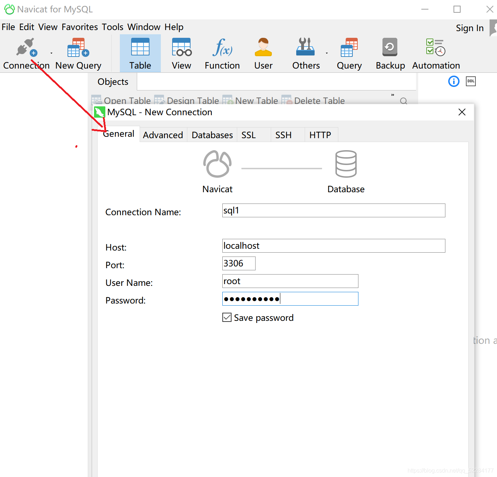Open the Tools menu

click(x=113, y=27)
